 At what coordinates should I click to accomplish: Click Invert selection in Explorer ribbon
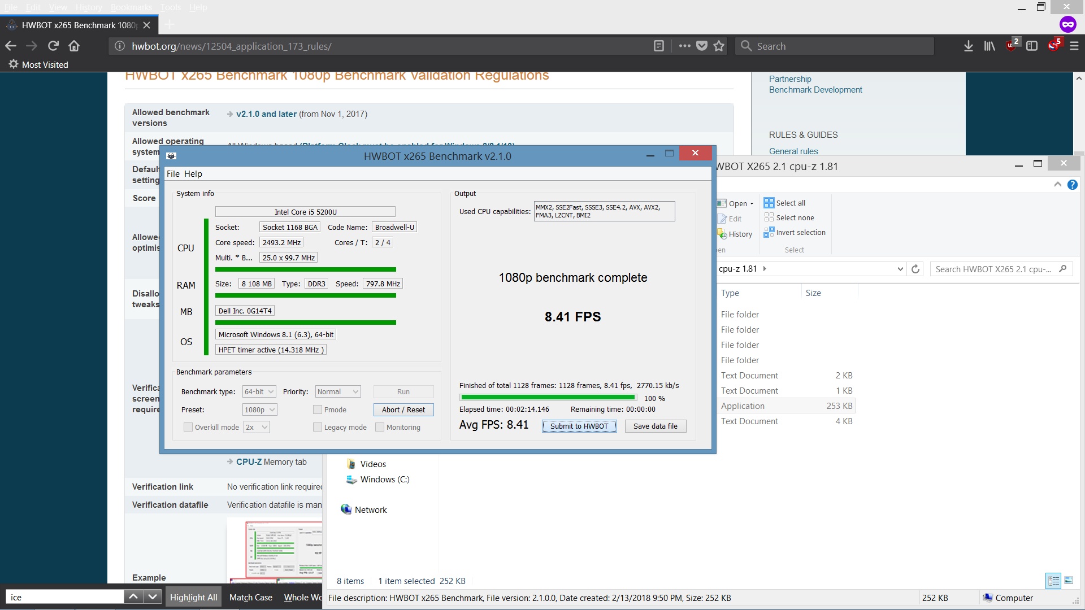pos(795,232)
